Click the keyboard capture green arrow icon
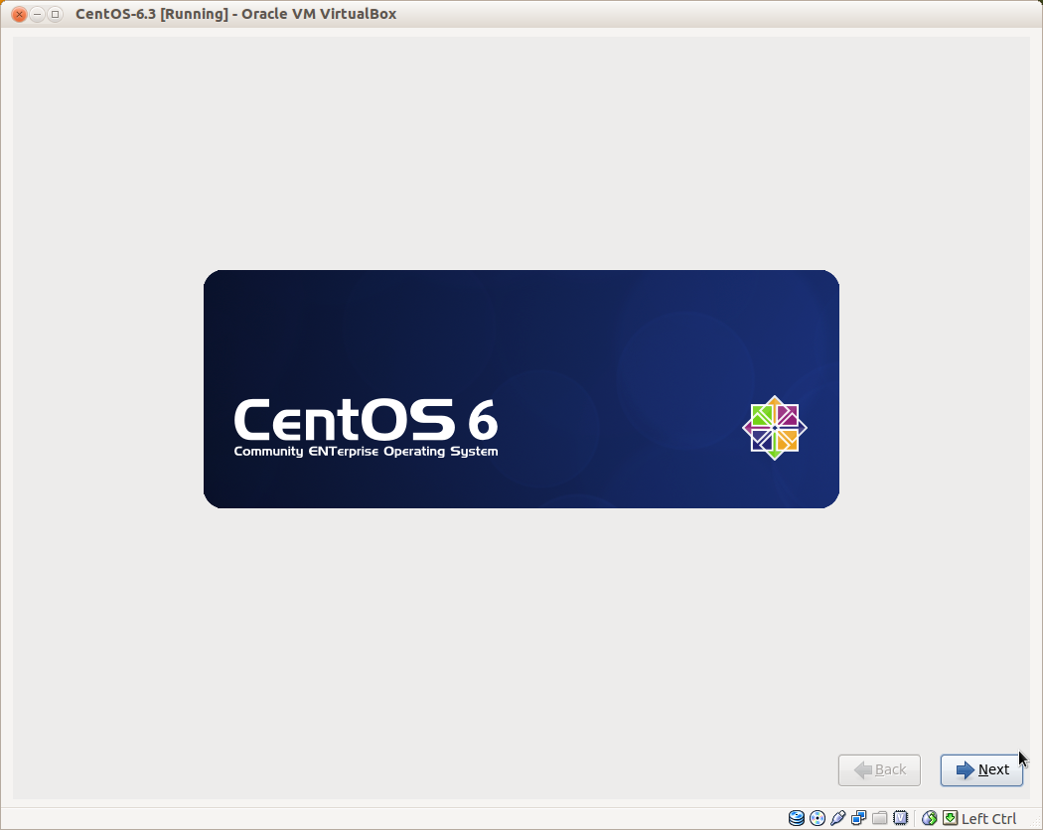The height and width of the screenshot is (830, 1043). pos(950,818)
